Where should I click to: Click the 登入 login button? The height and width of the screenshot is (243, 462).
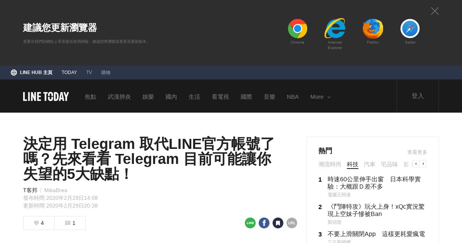coord(418,96)
